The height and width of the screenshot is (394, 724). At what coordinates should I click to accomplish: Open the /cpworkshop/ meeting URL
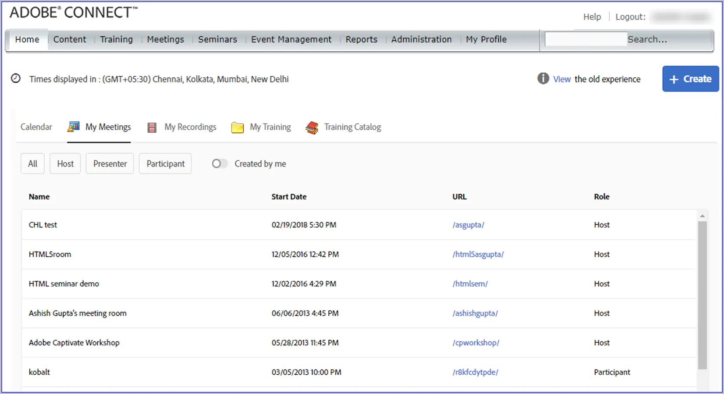point(476,342)
